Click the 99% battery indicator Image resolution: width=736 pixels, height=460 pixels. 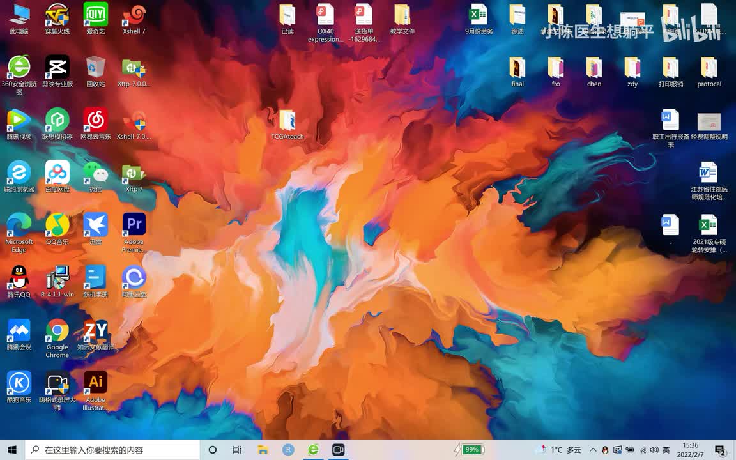pyautogui.click(x=469, y=450)
